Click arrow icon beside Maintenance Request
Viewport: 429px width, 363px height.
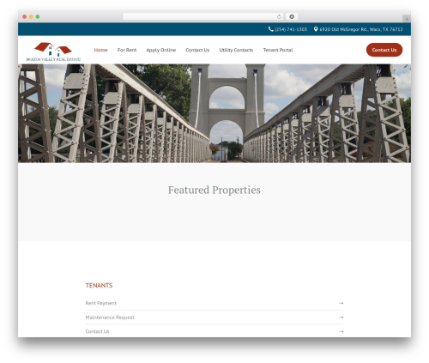click(341, 318)
